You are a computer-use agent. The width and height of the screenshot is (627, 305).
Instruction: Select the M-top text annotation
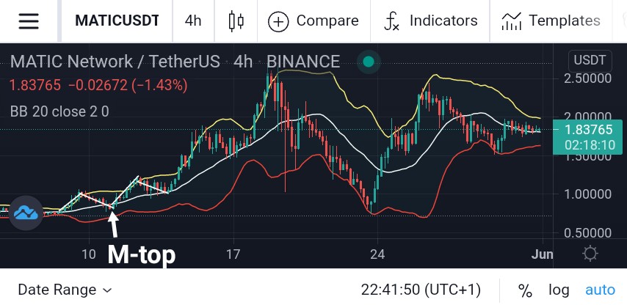[x=142, y=254]
